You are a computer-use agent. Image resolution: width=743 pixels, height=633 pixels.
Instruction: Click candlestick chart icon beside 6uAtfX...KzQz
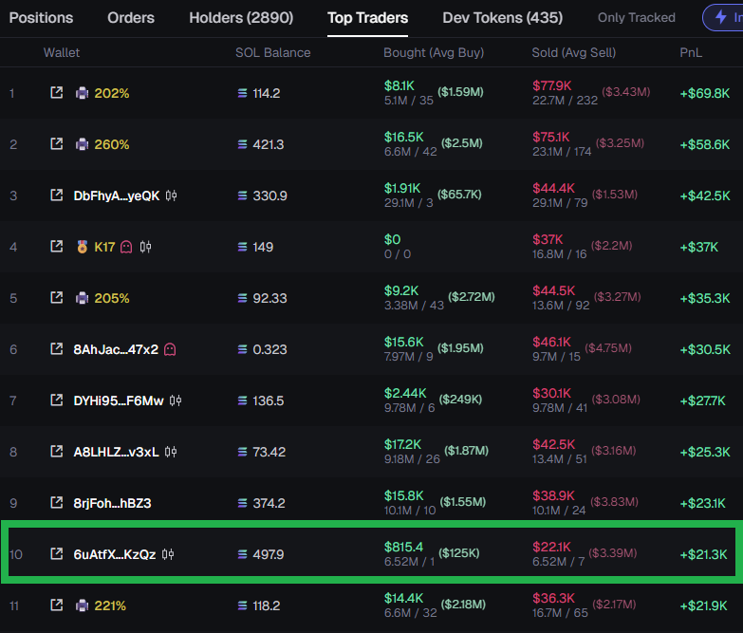click(168, 554)
